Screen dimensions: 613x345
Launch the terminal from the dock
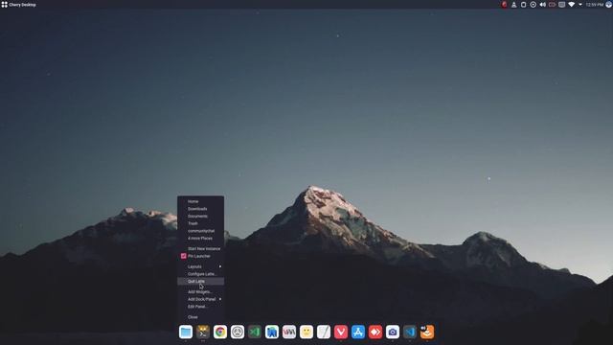[203, 332]
